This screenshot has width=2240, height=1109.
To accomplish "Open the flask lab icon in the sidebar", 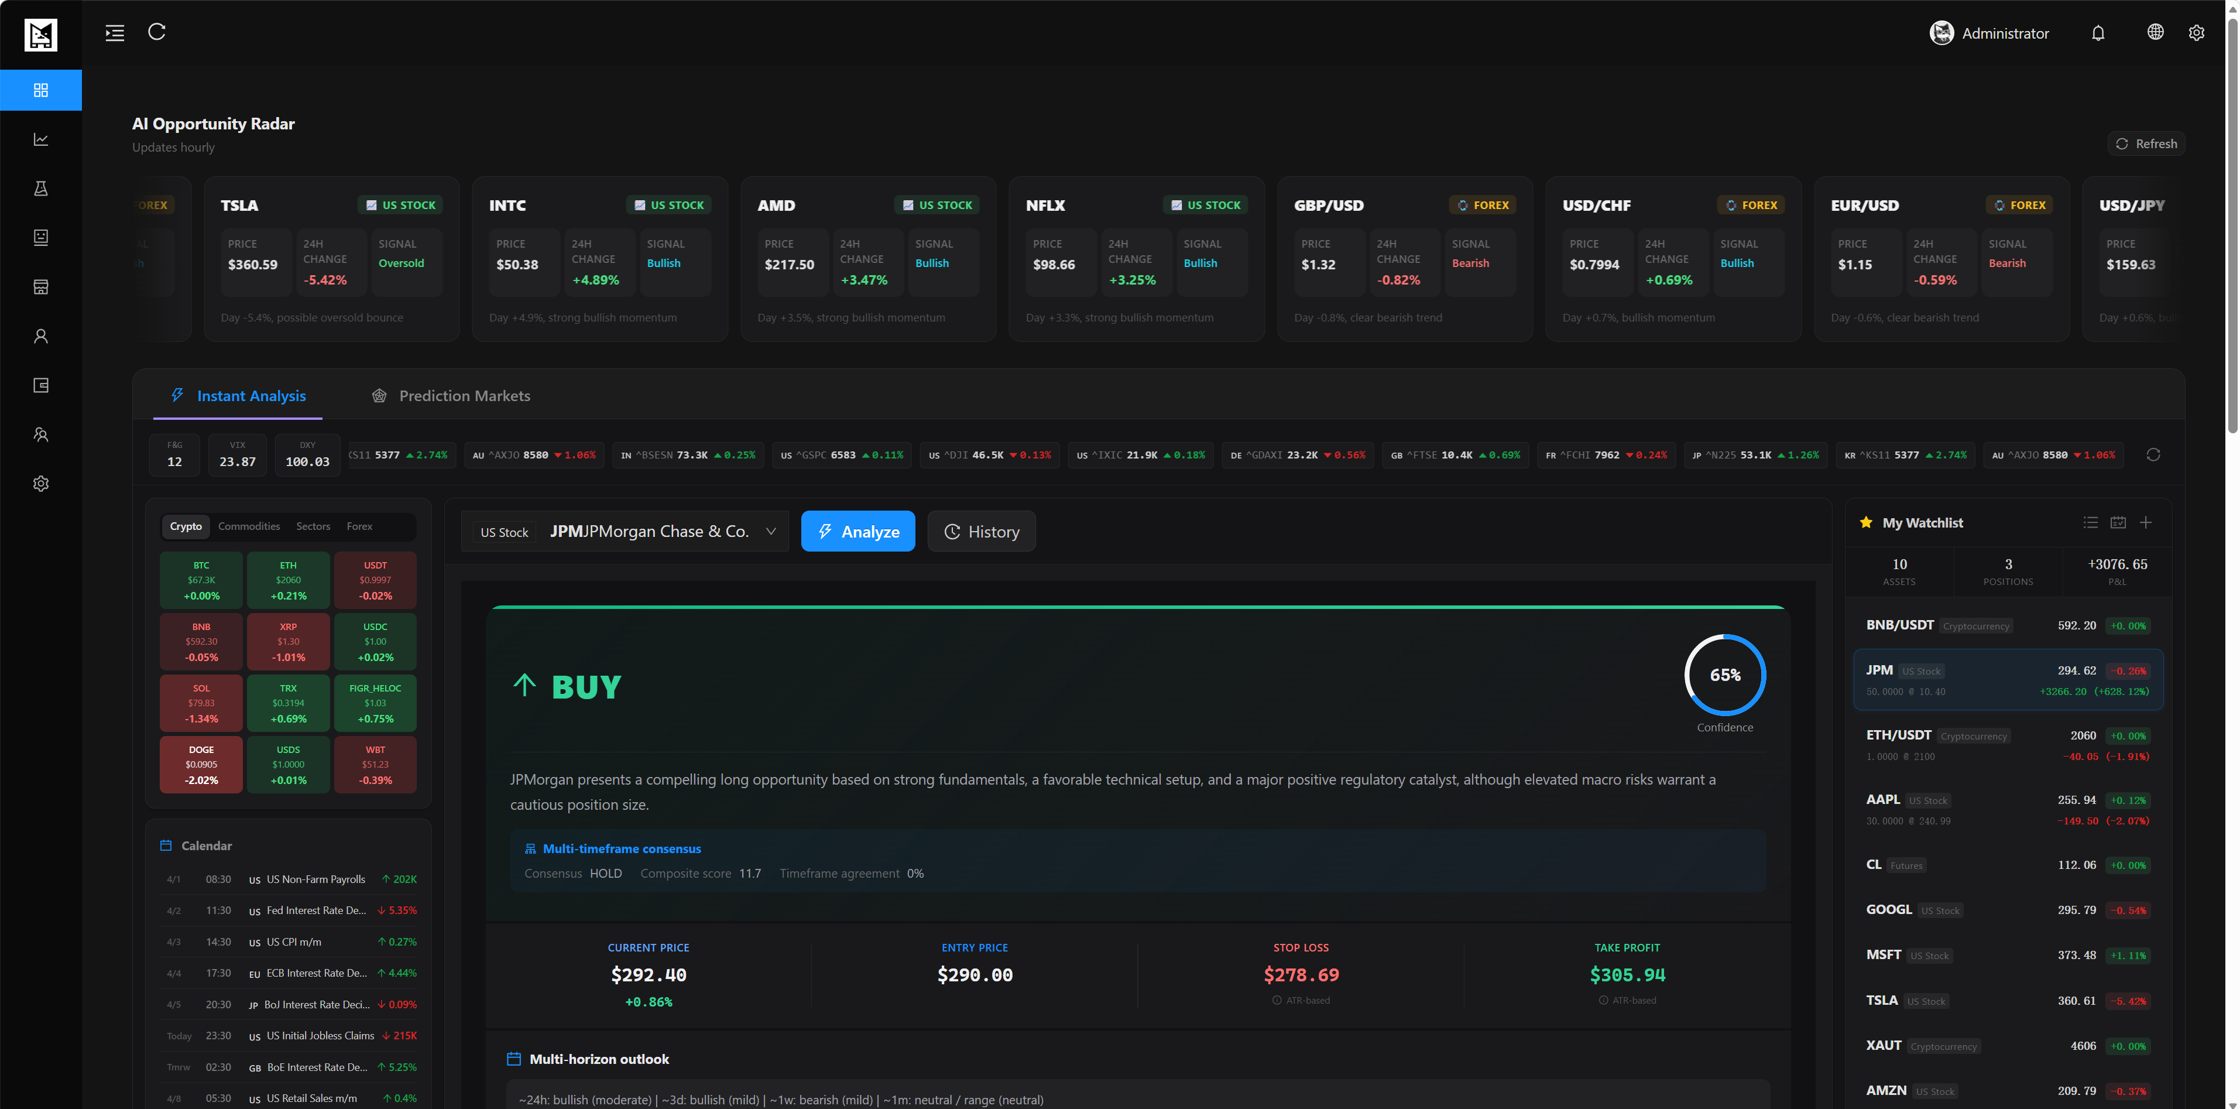I will [x=41, y=189].
